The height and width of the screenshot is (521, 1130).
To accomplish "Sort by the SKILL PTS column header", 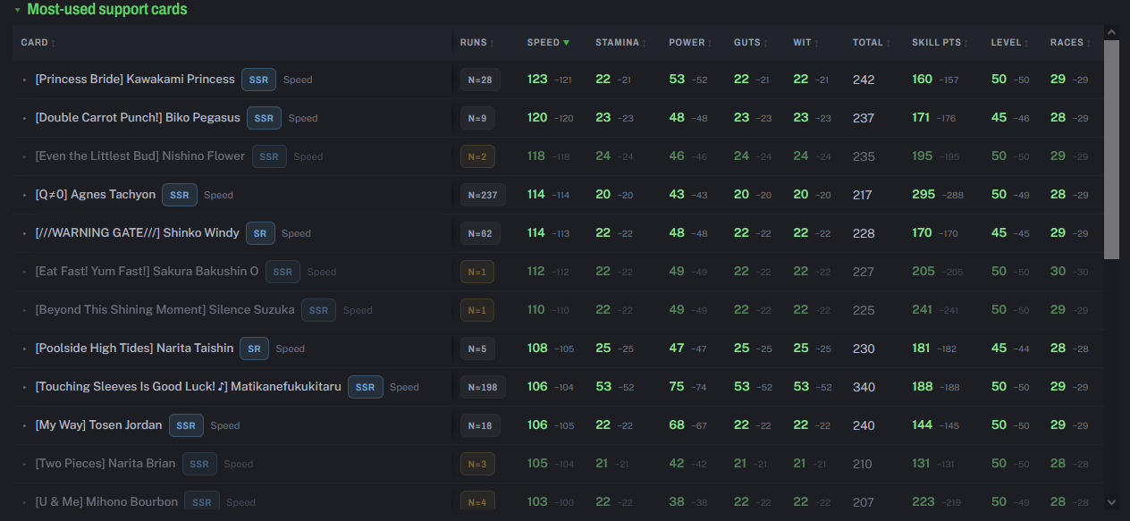I will coord(940,43).
